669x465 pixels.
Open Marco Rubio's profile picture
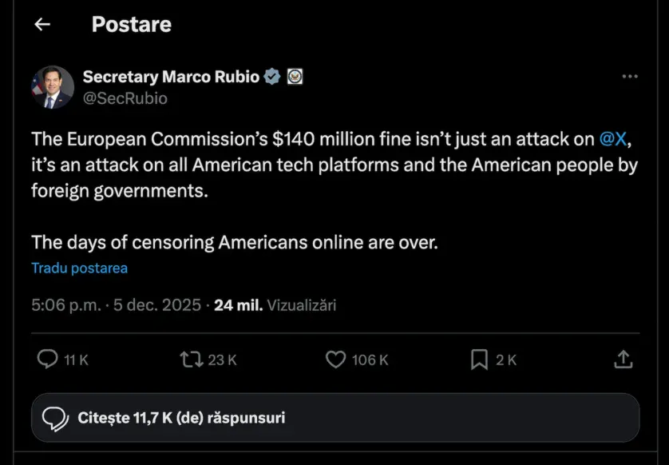click(x=53, y=87)
